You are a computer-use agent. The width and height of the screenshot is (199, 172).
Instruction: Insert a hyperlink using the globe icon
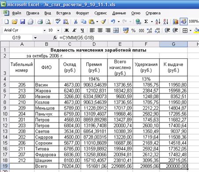[x=138, y=21]
